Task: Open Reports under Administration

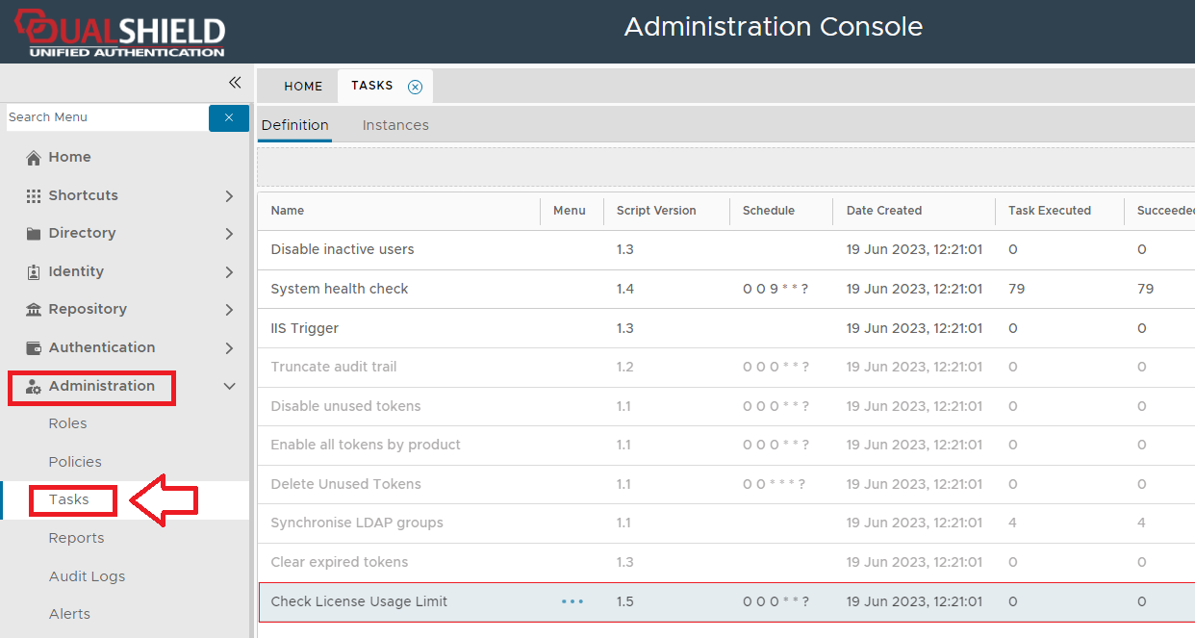Action: 76,538
